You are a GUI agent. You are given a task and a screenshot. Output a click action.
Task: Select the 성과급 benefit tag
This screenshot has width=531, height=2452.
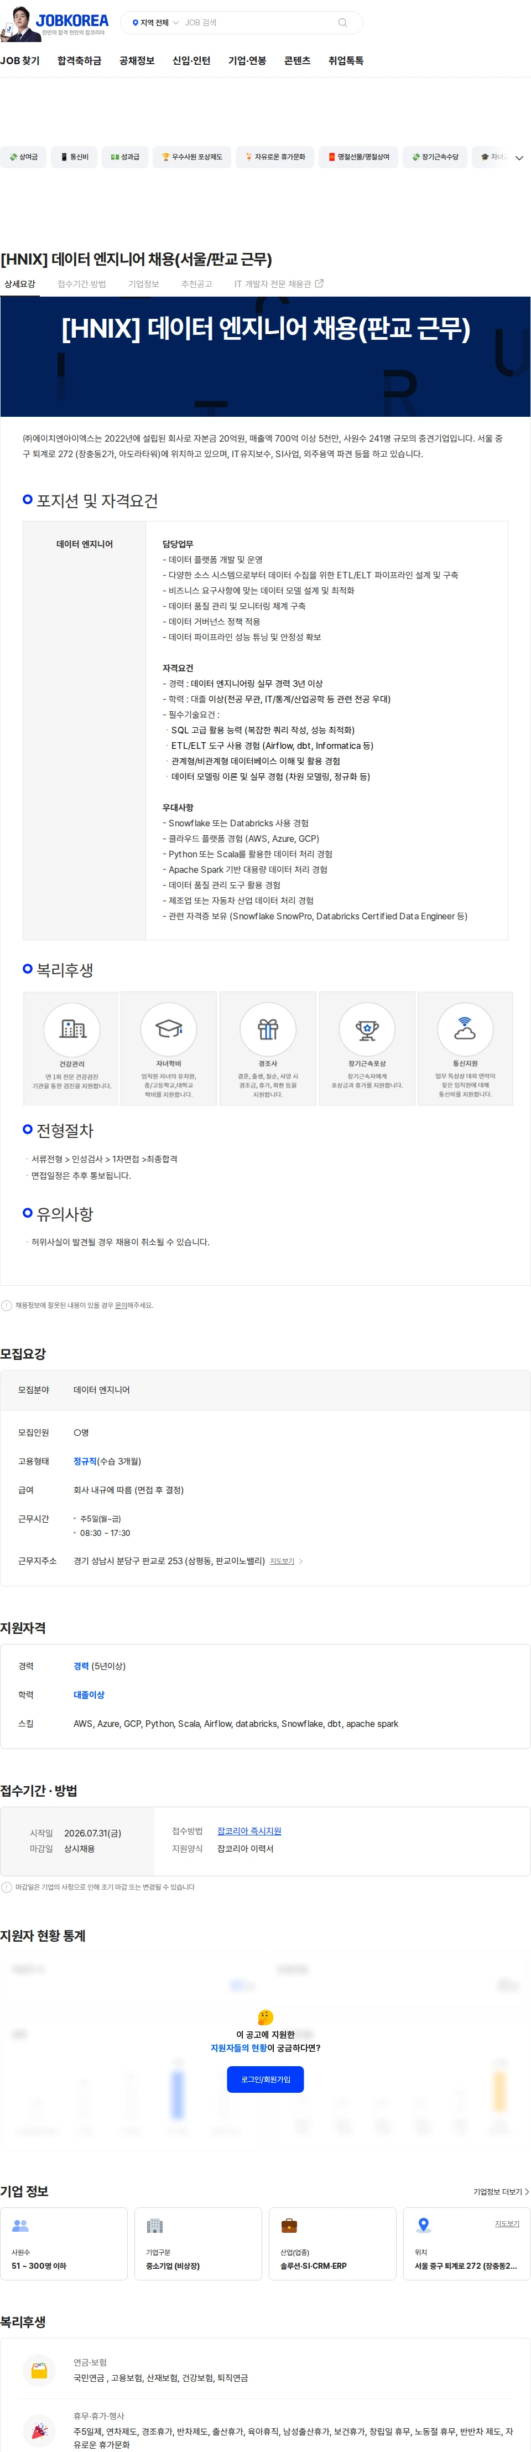124,157
